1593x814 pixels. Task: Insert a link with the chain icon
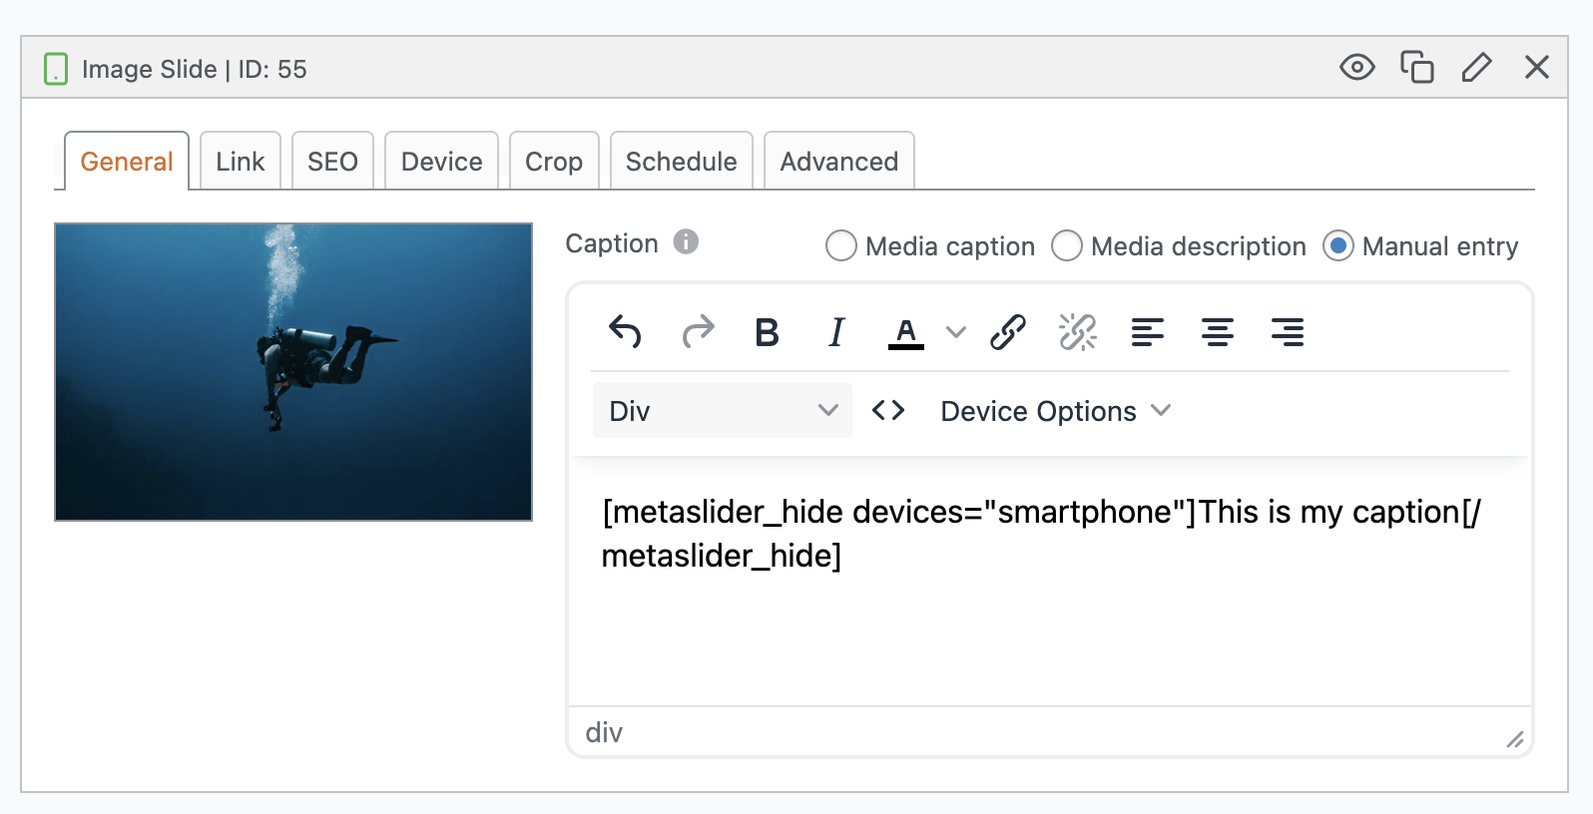(x=1008, y=331)
